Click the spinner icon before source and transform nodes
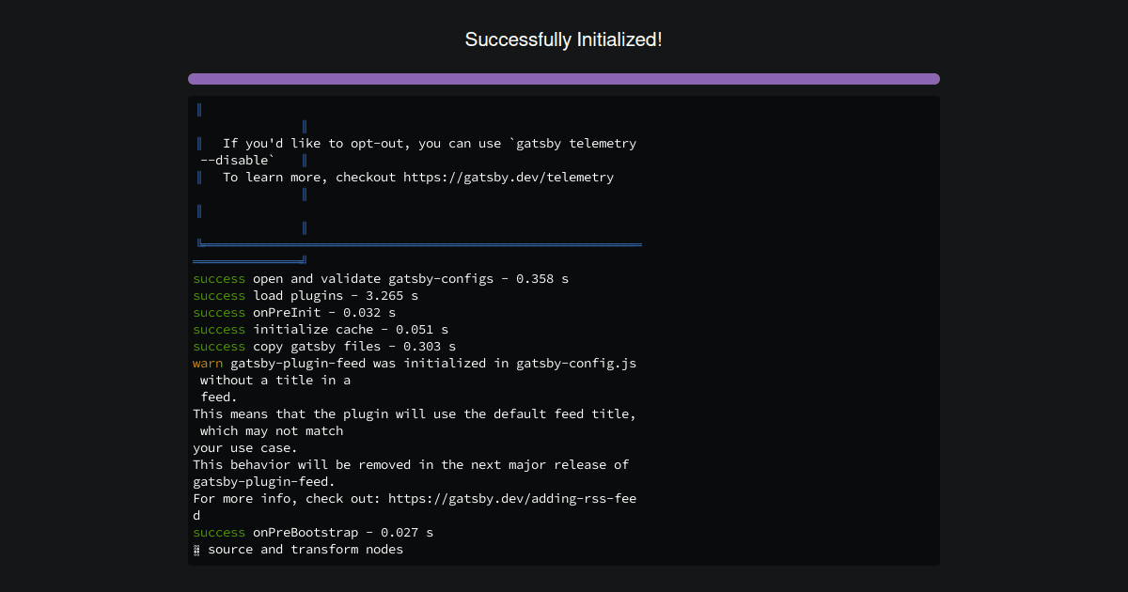Viewport: 1128px width, 592px height. point(196,549)
